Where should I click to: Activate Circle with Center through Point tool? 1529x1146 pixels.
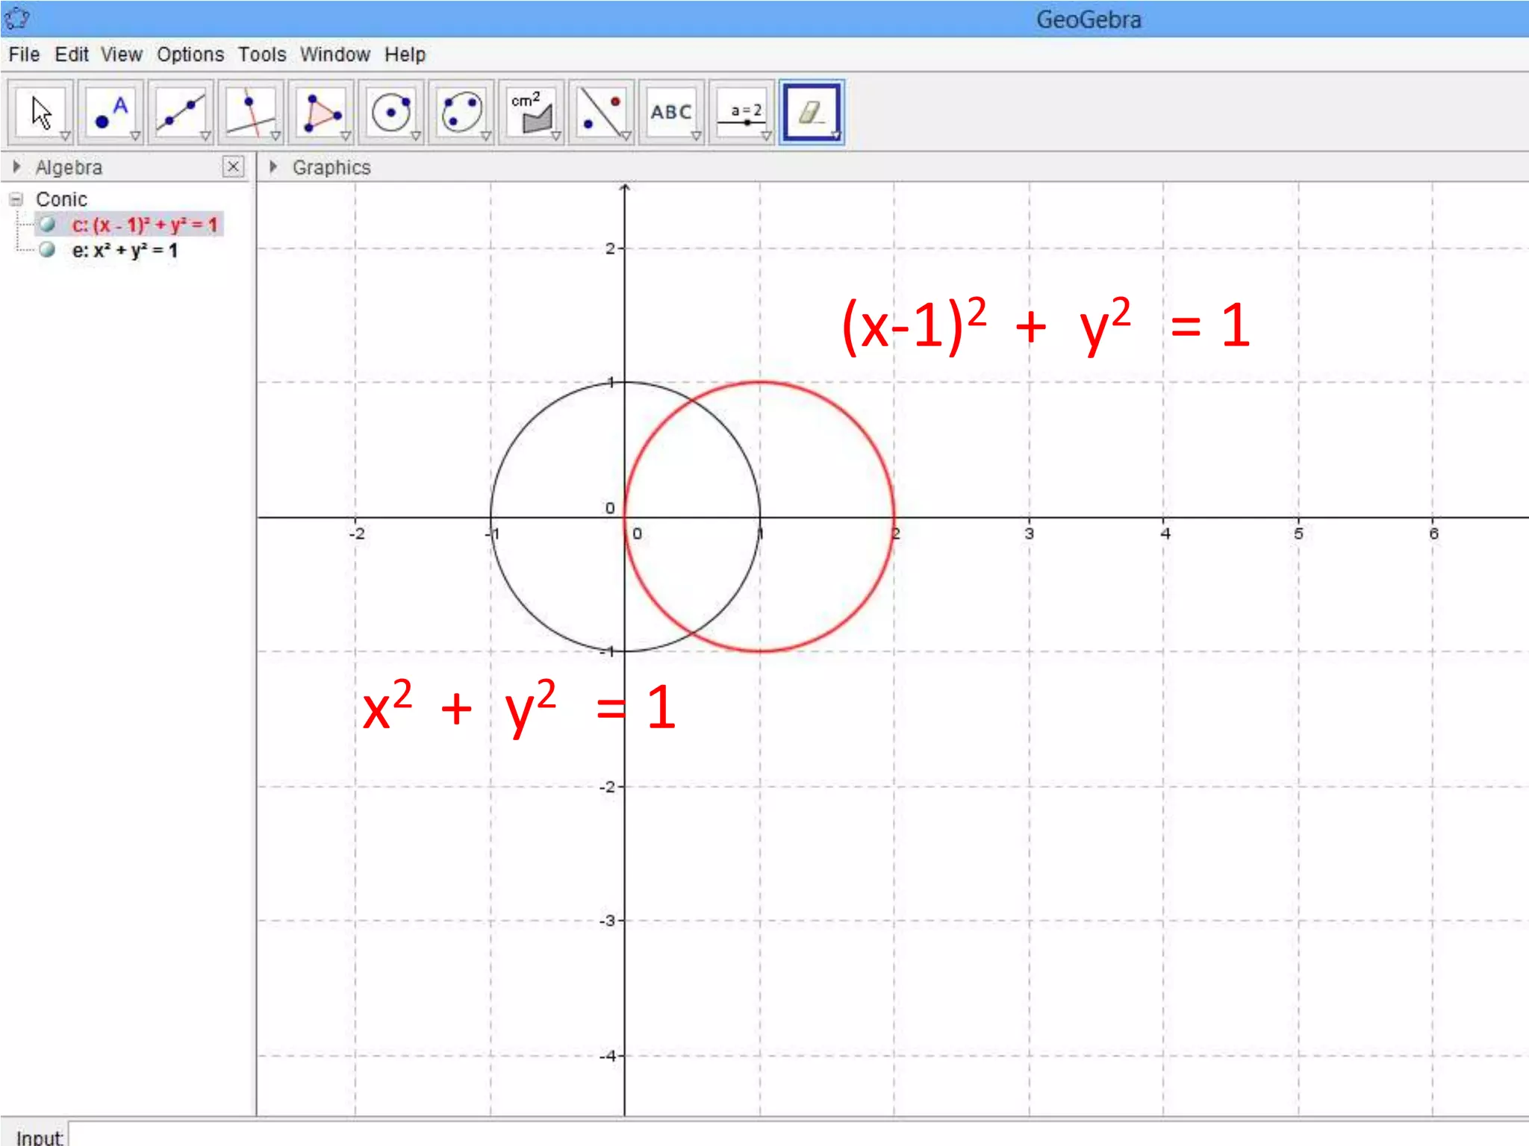pos(391,112)
